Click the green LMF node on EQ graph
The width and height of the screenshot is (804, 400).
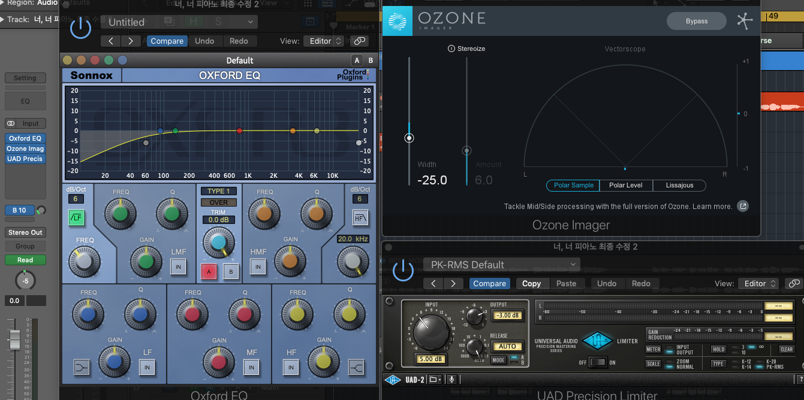coord(175,131)
